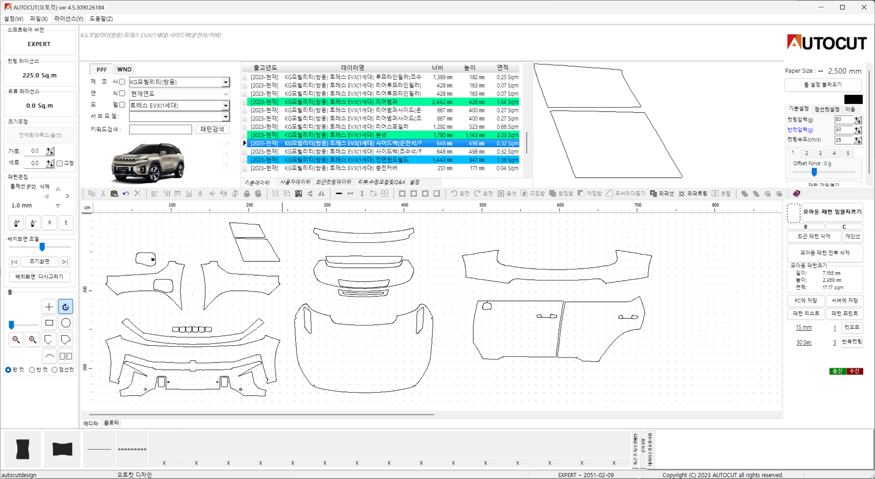Select the 반 컷 radio button
Image resolution: width=875 pixels, height=479 pixels.
(32, 370)
